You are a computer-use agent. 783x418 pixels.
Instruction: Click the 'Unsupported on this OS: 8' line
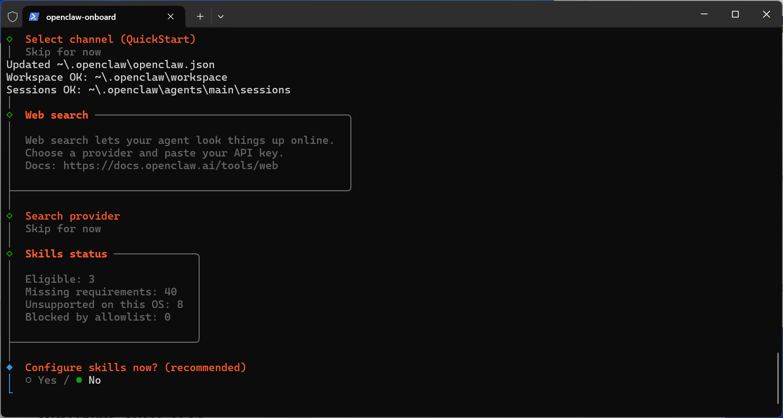(104, 304)
